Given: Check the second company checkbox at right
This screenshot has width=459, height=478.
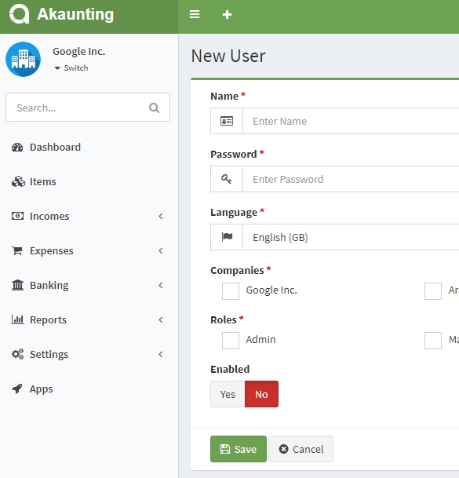Looking at the screenshot, I should (433, 291).
